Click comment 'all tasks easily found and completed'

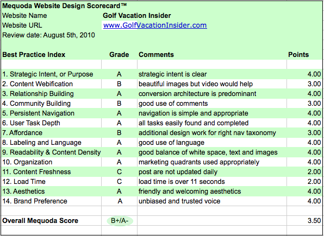[194, 123]
